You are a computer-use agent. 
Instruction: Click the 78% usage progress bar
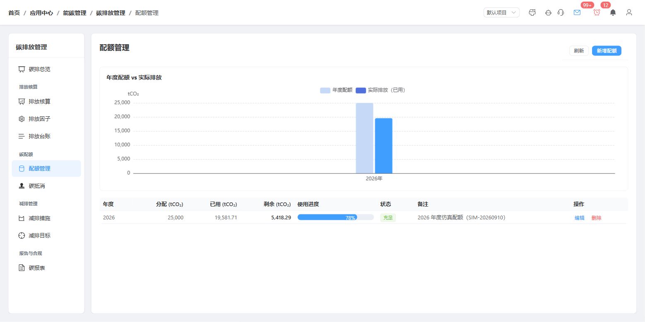336,217
